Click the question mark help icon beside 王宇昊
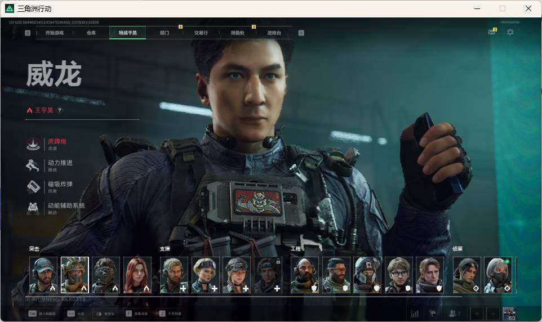Screen dimensions: 542x322 click(x=60, y=110)
